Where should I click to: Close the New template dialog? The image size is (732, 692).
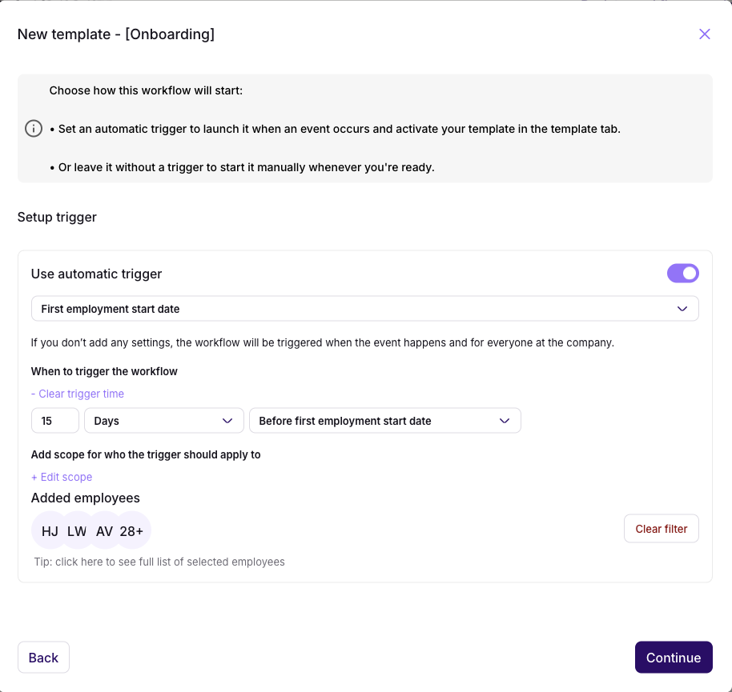[x=705, y=34]
